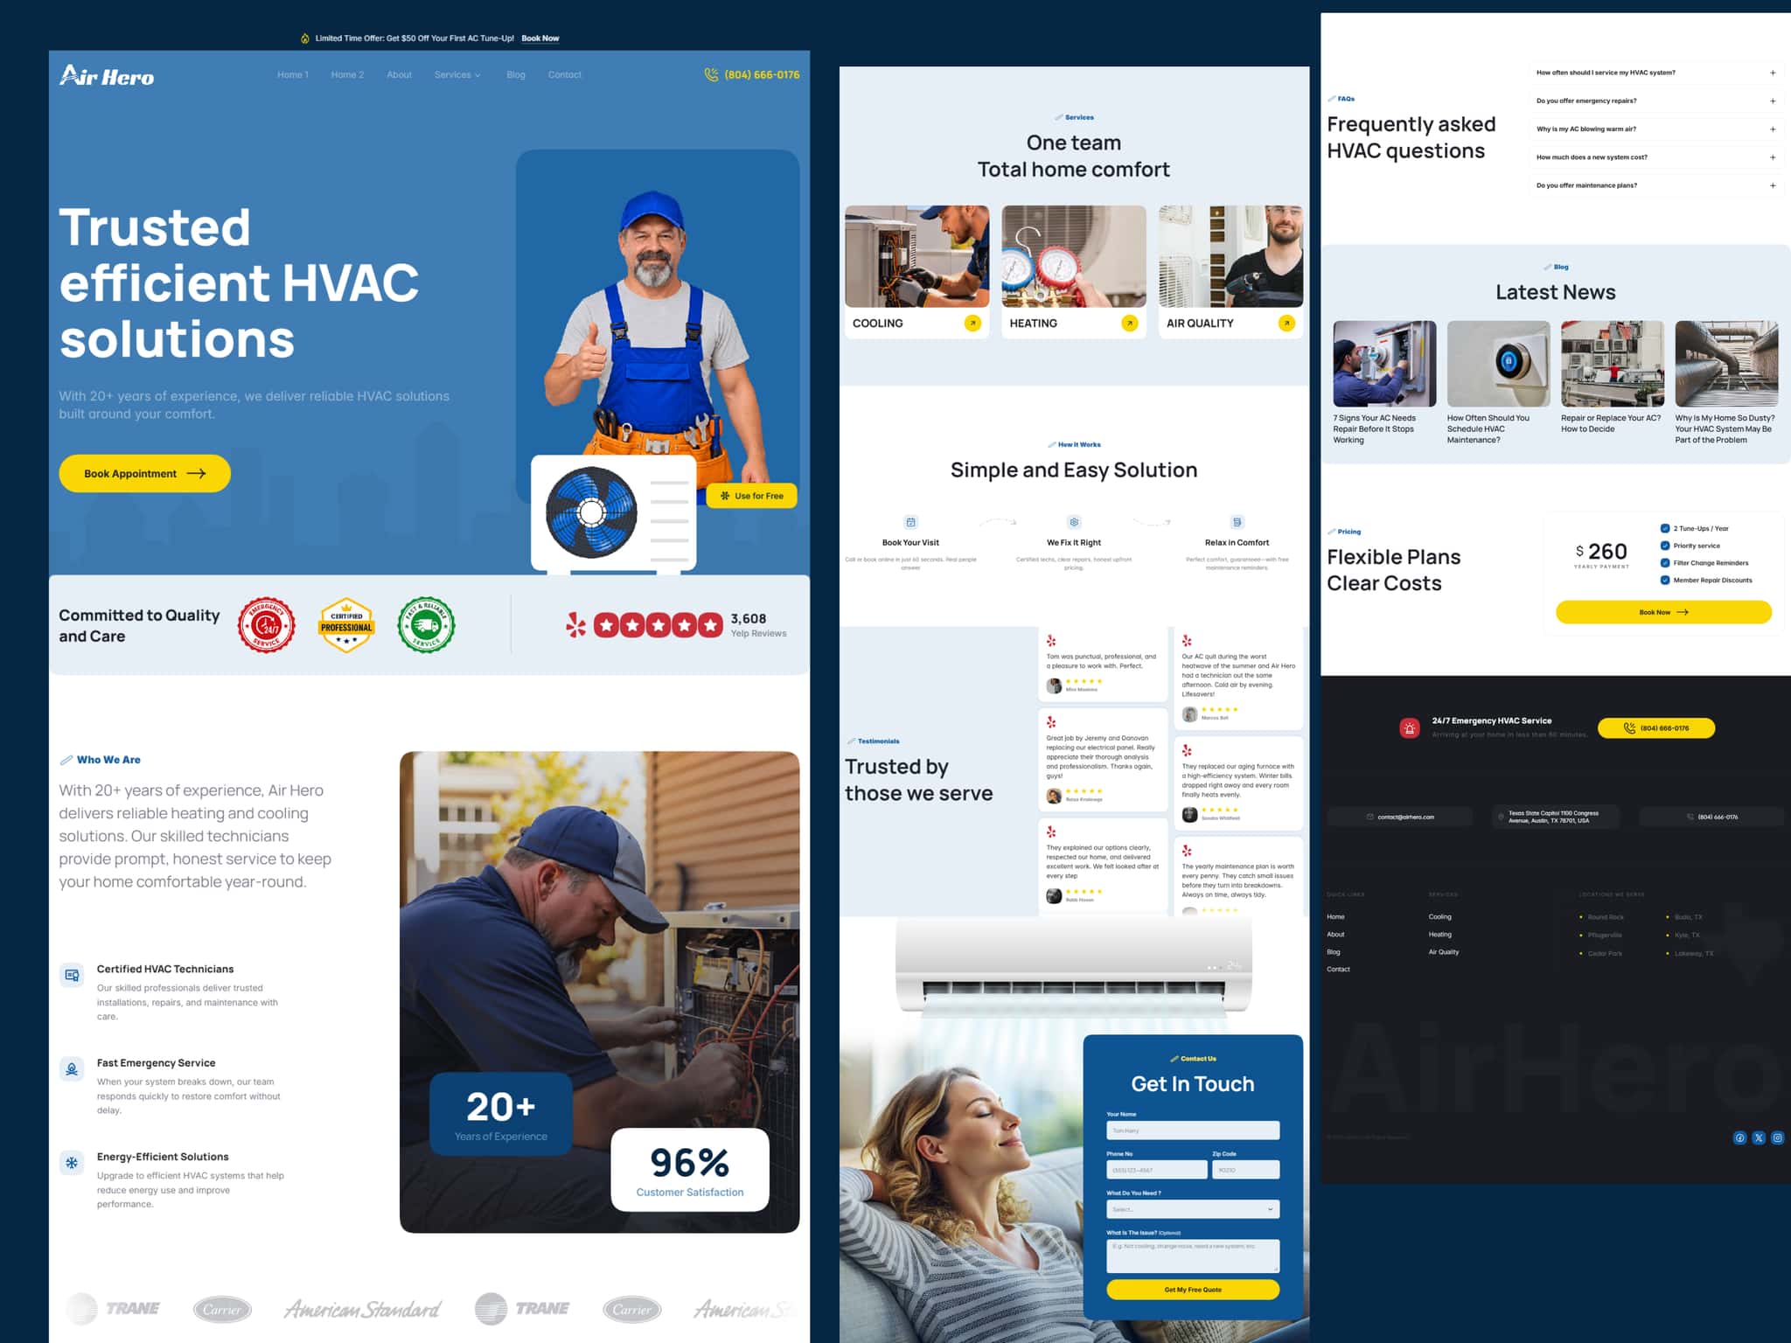Screen dimensions: 1791x1343
Task: Click the Use for Free button
Action: (751, 496)
